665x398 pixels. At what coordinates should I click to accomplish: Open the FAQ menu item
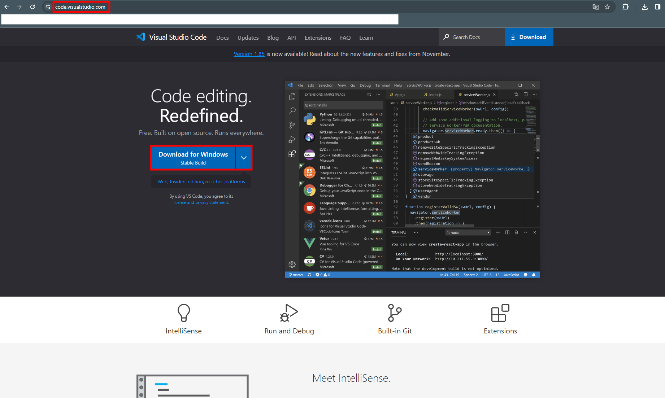click(345, 38)
